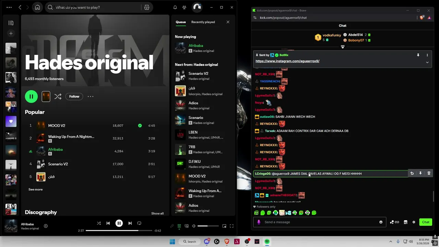The height and width of the screenshot is (247, 439).
Task: Open Kick chat settings gear
Action: click(x=414, y=222)
